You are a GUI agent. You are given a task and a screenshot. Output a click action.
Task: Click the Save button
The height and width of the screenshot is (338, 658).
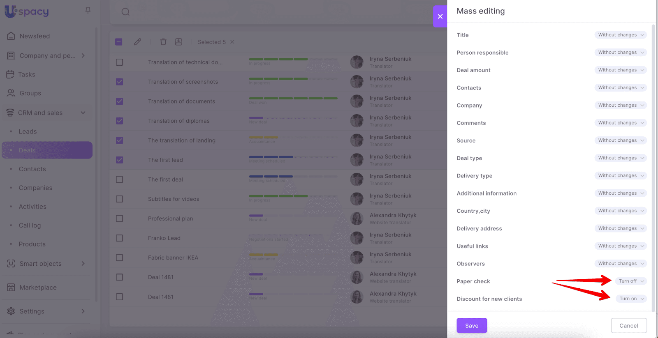(x=472, y=326)
